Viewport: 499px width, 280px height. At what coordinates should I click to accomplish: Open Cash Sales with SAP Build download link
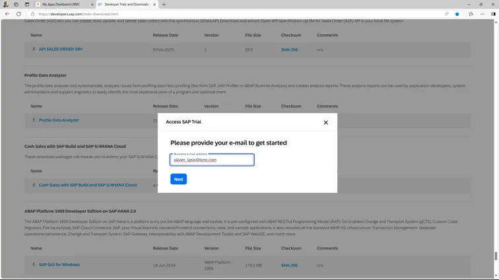[88, 185]
